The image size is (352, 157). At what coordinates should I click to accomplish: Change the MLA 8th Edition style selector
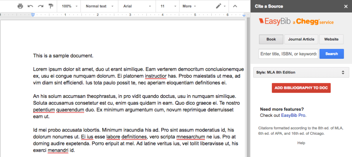tap(300, 72)
